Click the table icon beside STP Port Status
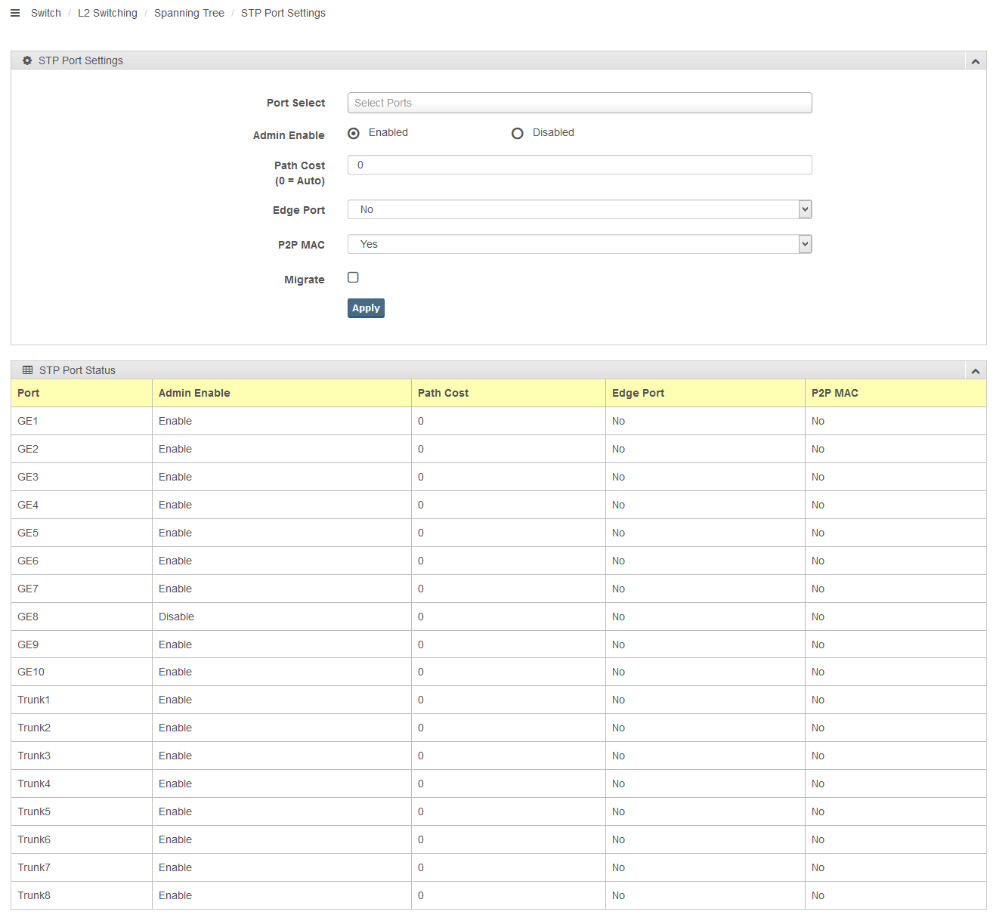Screen dimensions: 996x918 28,370
